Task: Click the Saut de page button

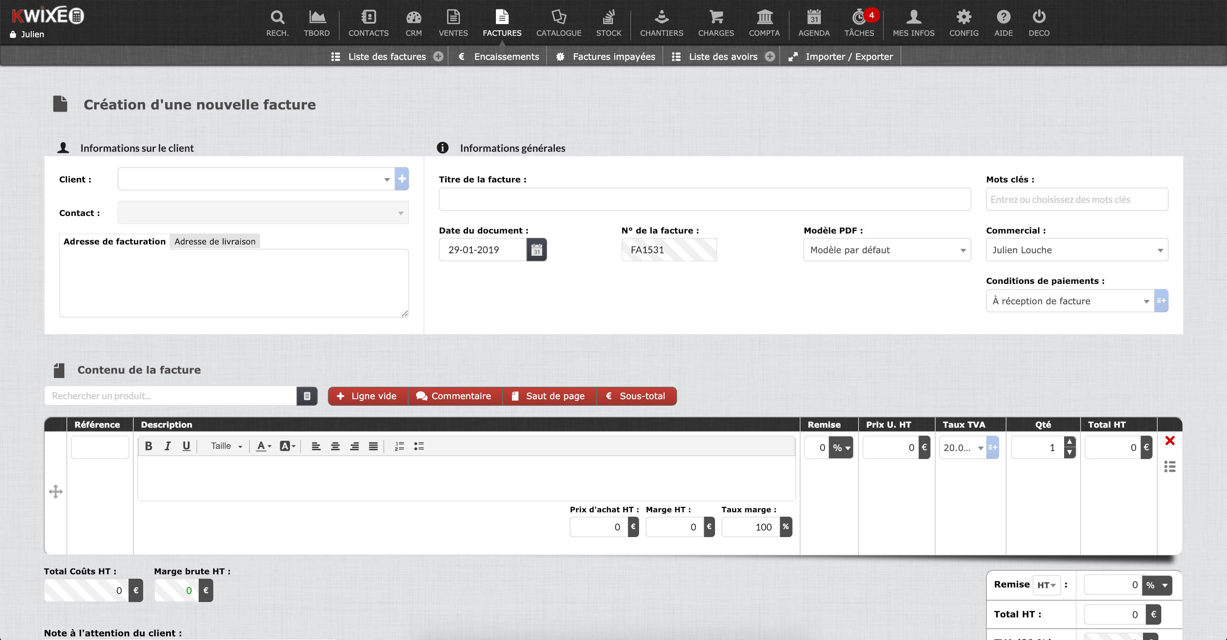Action: click(x=549, y=396)
